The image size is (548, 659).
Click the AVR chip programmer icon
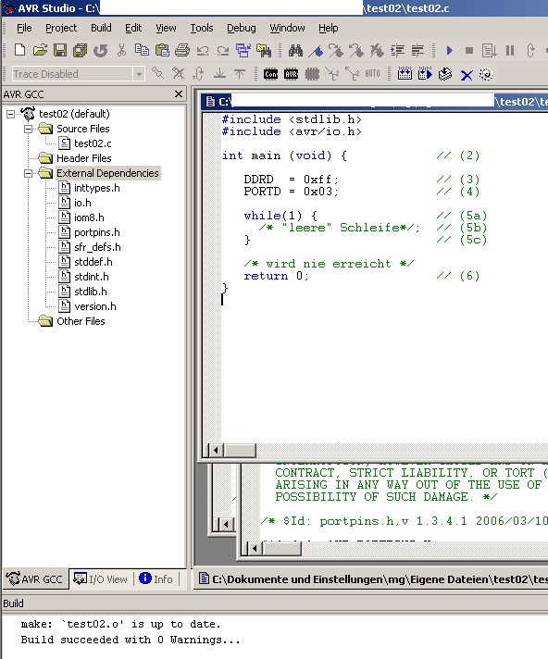click(x=291, y=74)
